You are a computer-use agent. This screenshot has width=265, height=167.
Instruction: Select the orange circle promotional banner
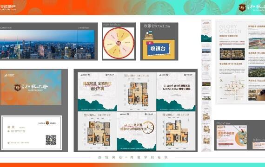pos(232,137)
